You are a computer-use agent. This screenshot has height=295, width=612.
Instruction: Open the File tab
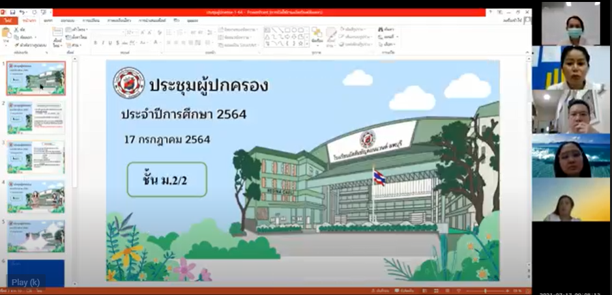pos(8,20)
